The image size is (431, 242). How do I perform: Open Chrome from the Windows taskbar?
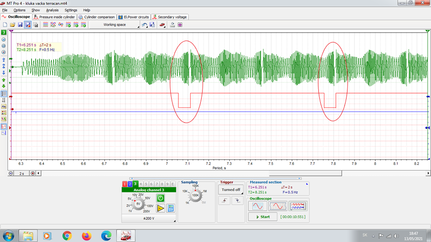coord(67,236)
